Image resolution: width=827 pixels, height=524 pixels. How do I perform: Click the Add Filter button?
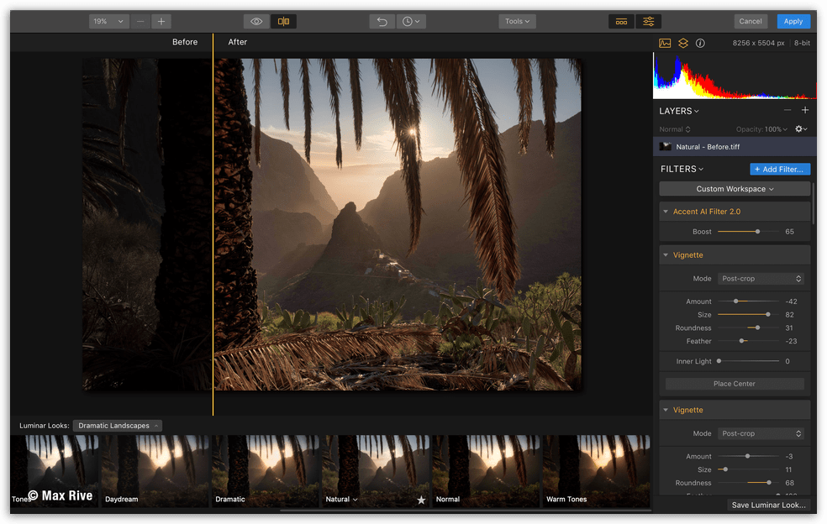tap(778, 169)
